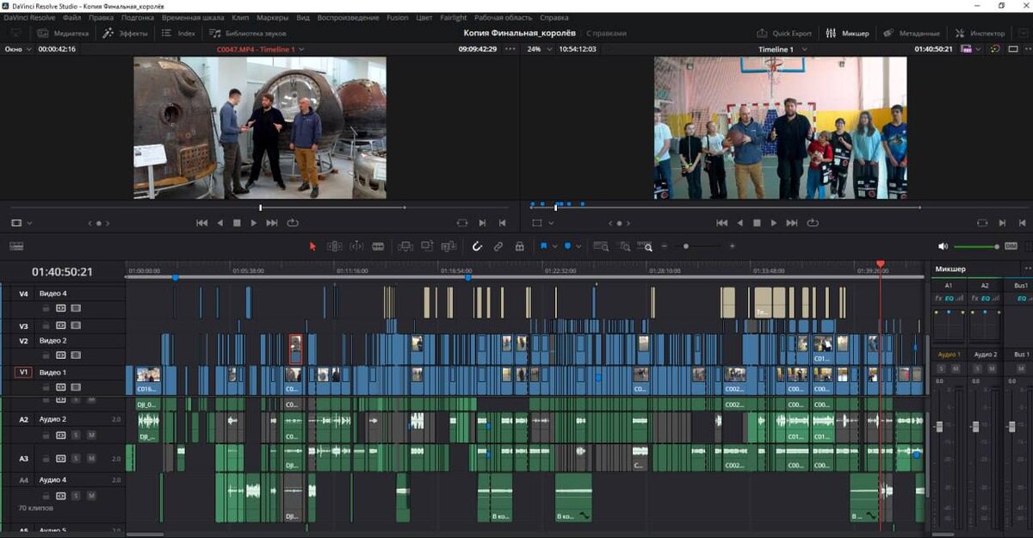Solo the Аудио 4 track
The width and height of the screenshot is (1033, 538).
coord(76,496)
